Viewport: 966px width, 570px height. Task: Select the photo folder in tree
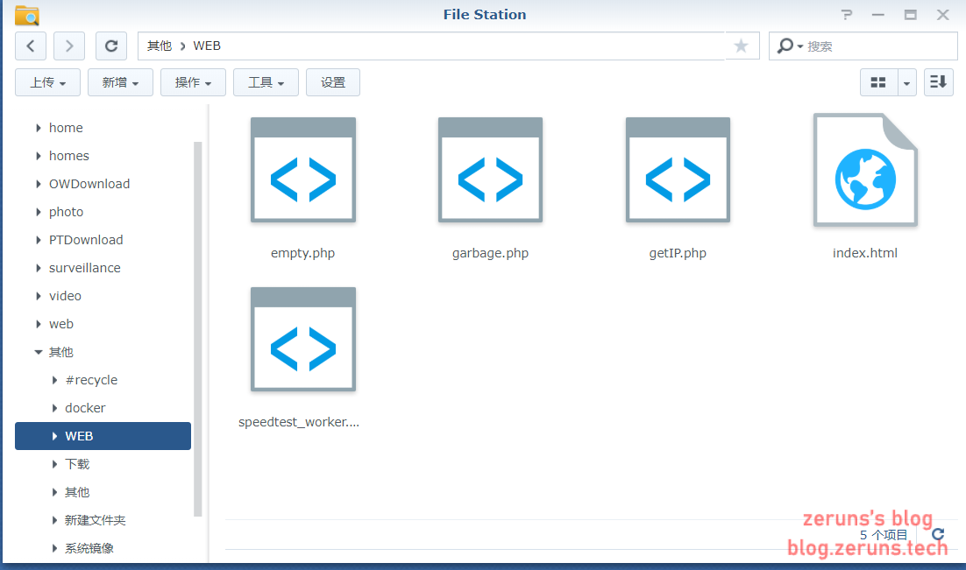pos(66,212)
